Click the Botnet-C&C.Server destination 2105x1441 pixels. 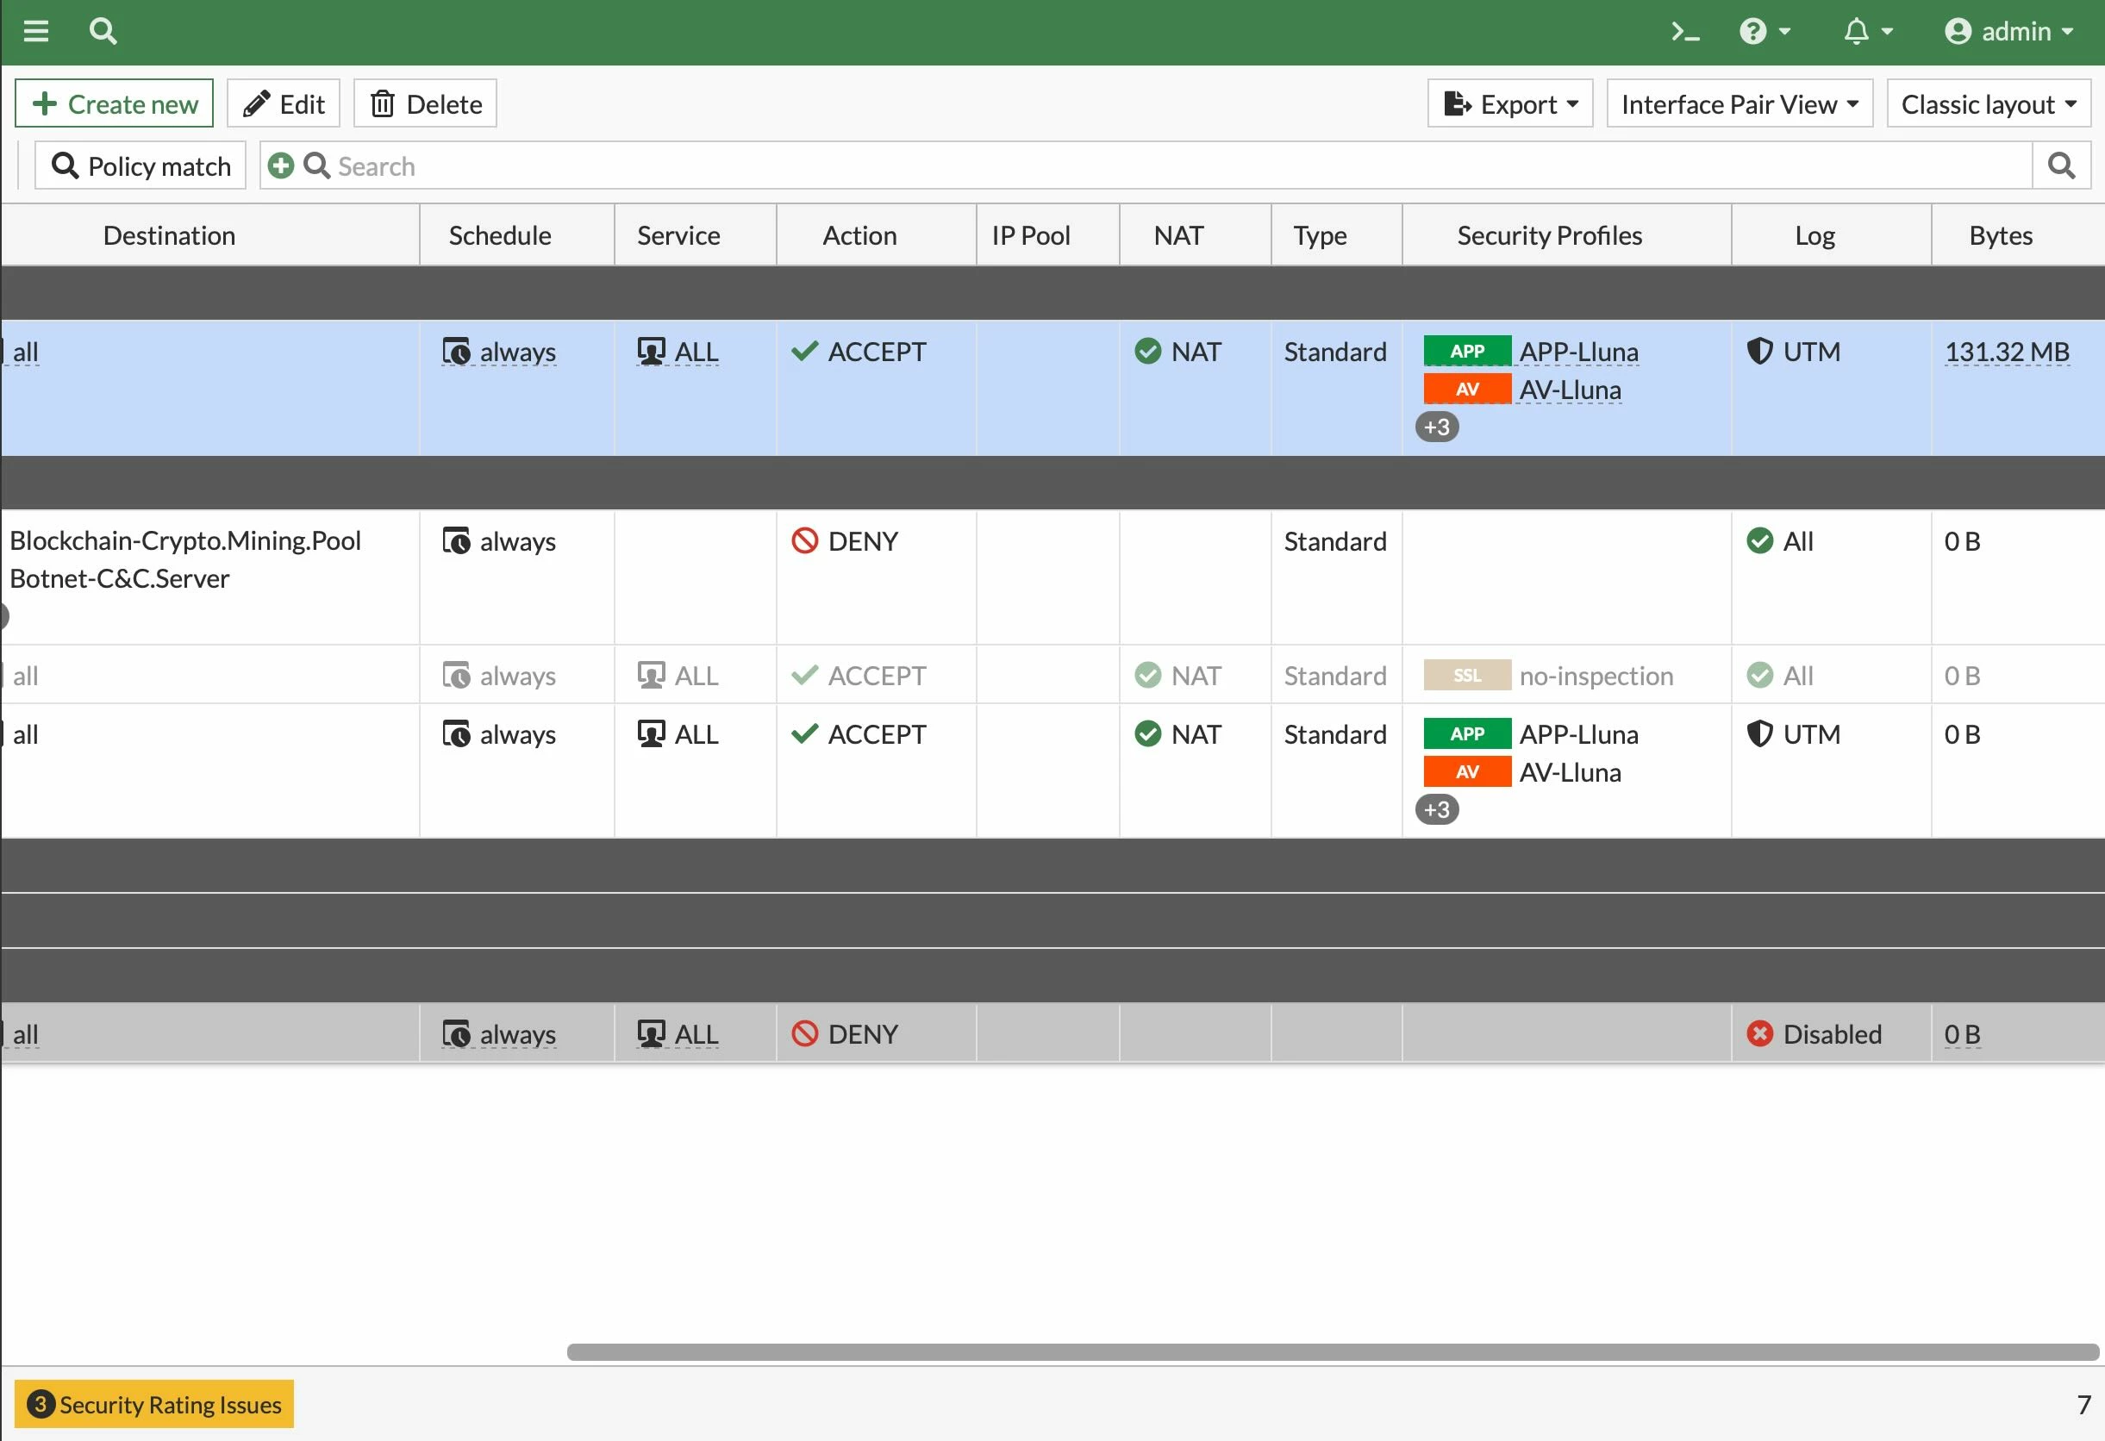pyautogui.click(x=120, y=579)
